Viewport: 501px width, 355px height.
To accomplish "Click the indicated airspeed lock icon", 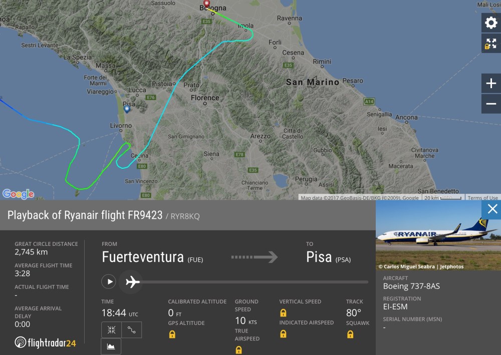I will click(x=283, y=334).
